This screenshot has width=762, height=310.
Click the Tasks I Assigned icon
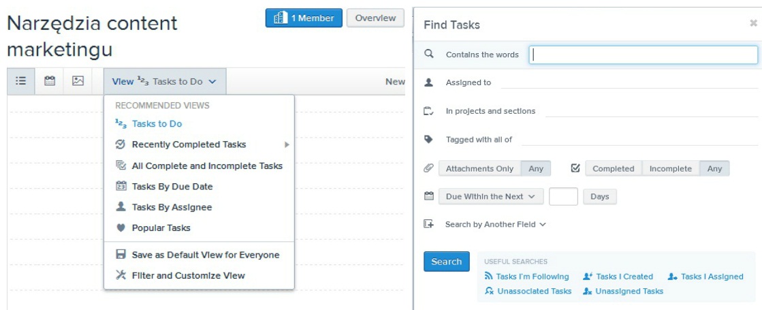tap(673, 277)
